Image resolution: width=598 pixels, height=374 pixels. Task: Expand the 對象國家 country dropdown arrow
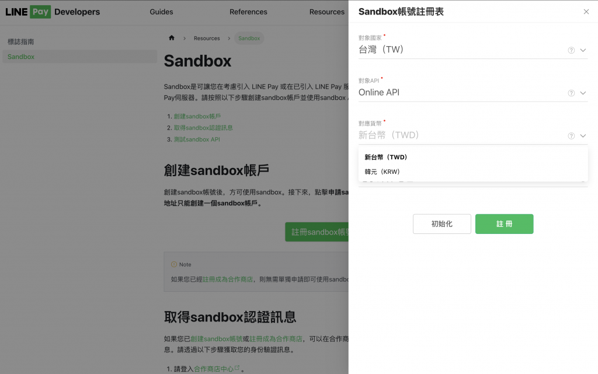point(583,50)
